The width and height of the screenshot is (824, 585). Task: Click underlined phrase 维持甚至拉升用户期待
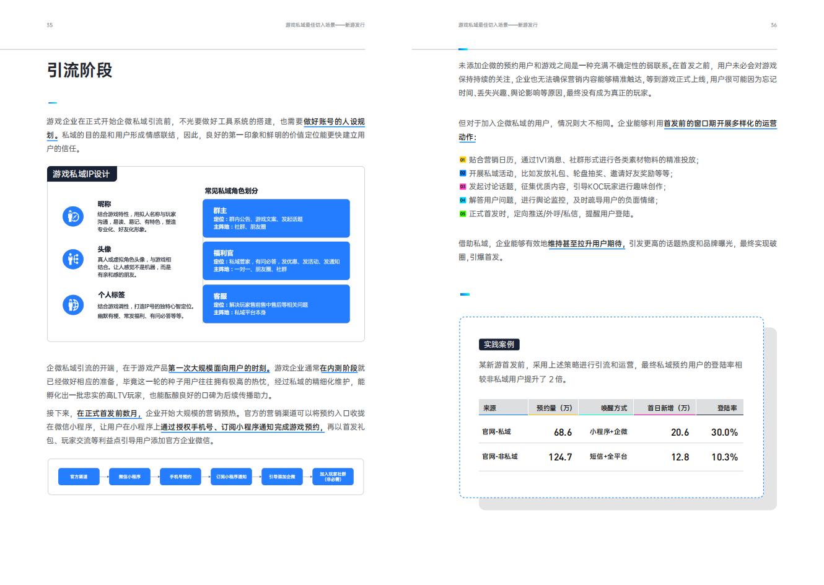[x=586, y=244]
